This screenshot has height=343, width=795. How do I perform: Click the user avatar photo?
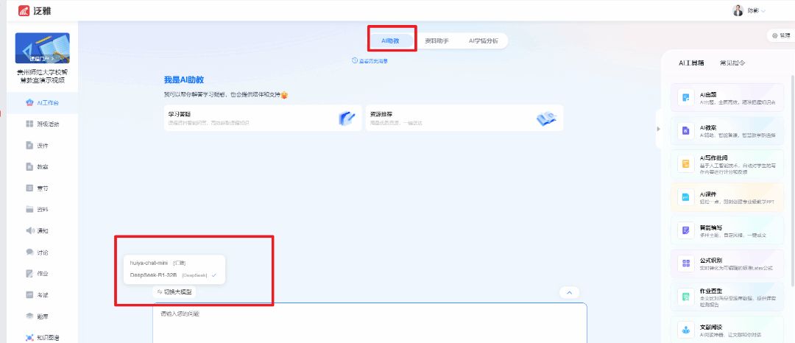coord(738,10)
